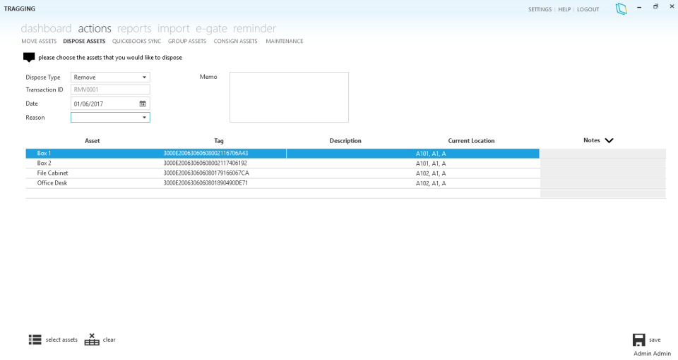Viewport: 678px width, 360px height.
Task: Open the Maintenance submenu
Action: 285,42
